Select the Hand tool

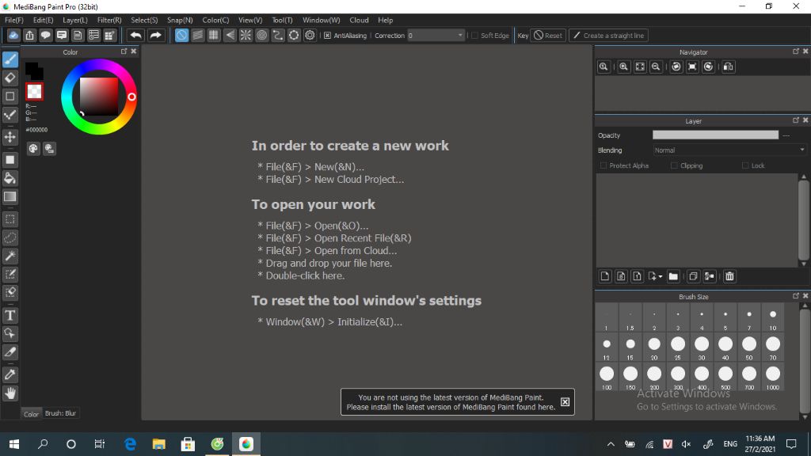pos(10,393)
